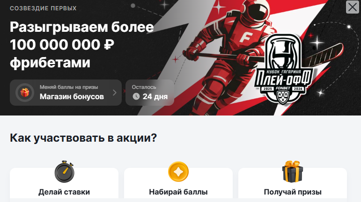Viewport: 361px width, 202px height.
Task: Click the hockey stick blade graphic
Action: [x=326, y=54]
